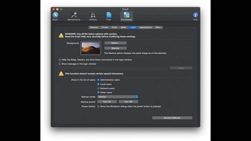This screenshot has width=251, height=141.
Task: Uncheck the Administrator users checkbox
Action: [x=98, y=80]
